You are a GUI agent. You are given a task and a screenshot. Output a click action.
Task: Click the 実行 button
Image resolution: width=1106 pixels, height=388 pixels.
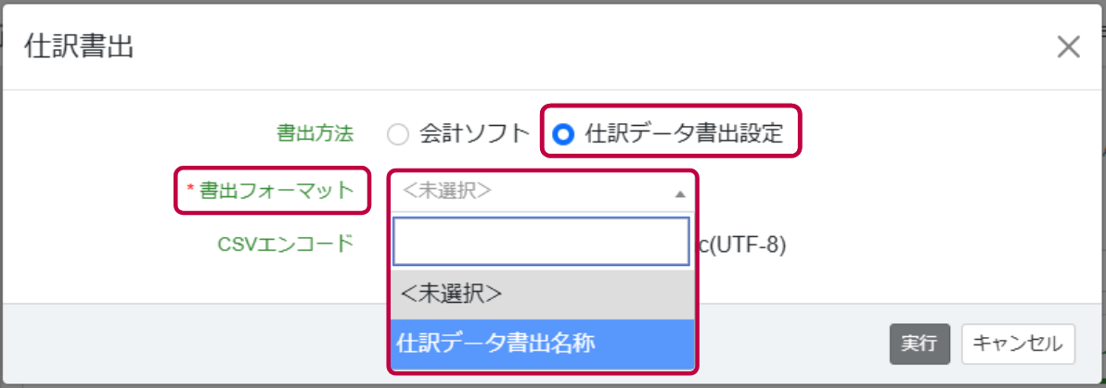920,344
